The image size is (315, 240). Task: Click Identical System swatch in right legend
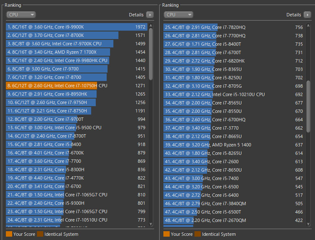[x=197, y=234]
